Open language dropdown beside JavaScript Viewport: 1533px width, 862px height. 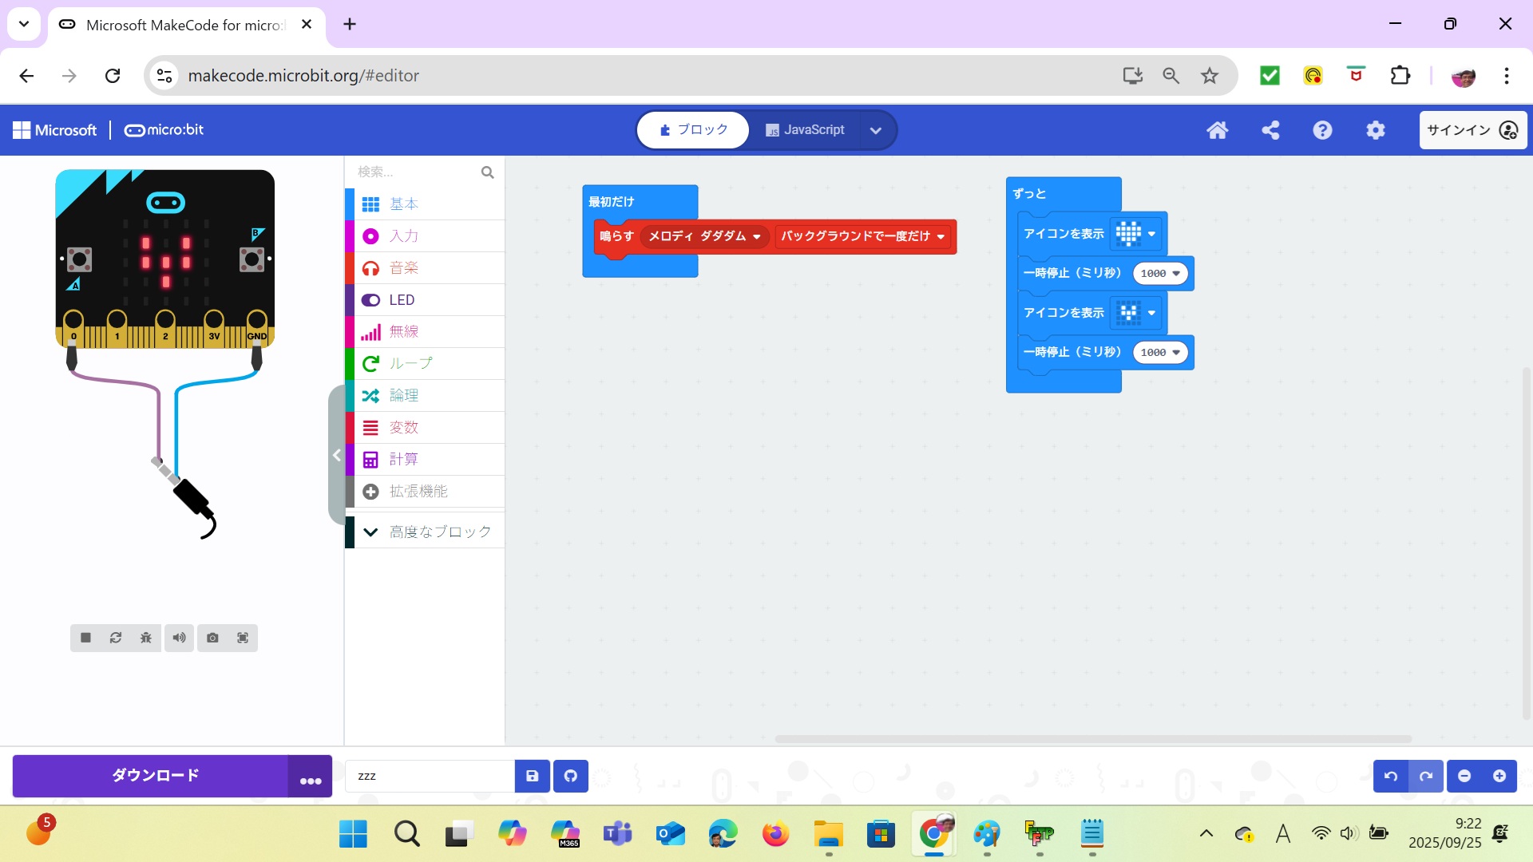pyautogui.click(x=875, y=131)
